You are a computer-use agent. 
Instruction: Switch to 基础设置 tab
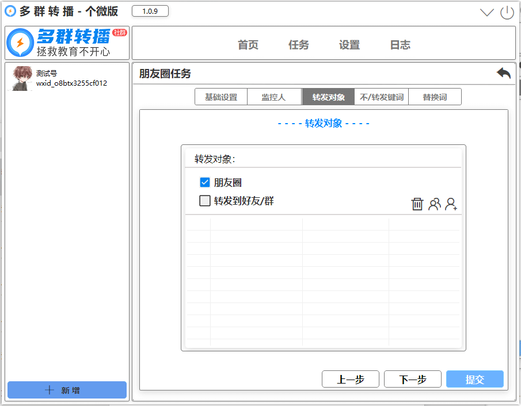coord(221,97)
